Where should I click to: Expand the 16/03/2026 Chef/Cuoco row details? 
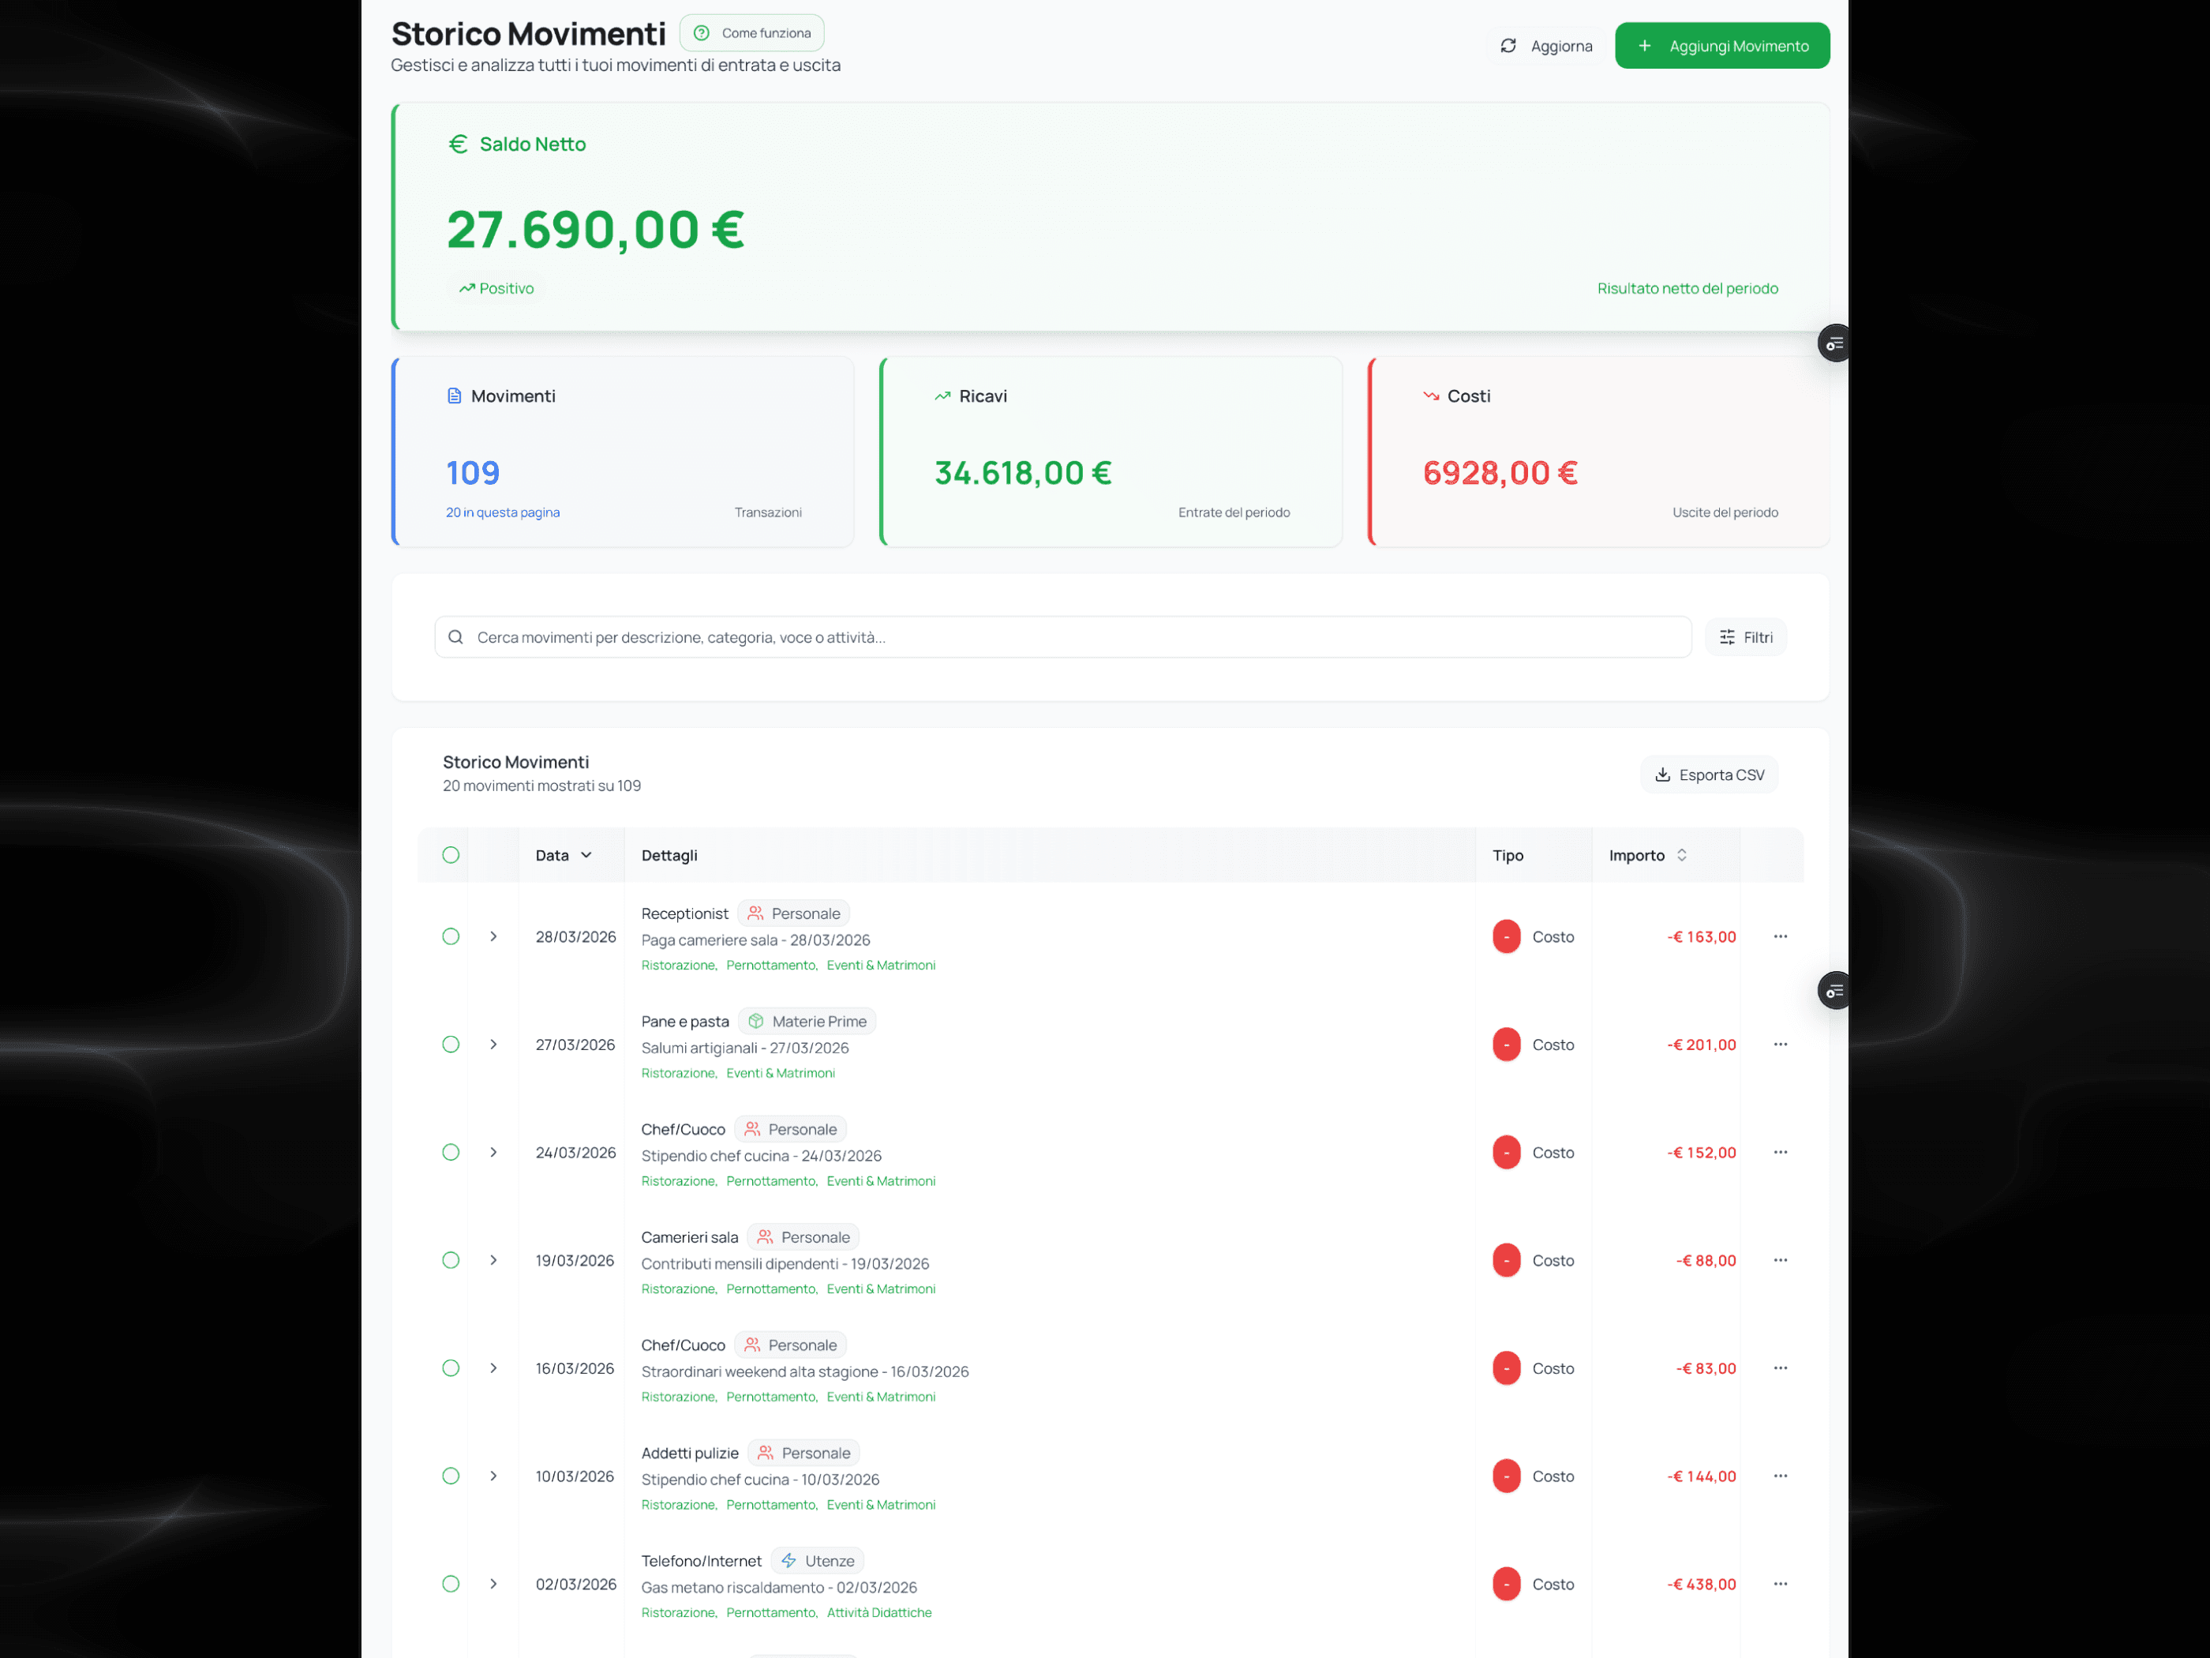click(x=493, y=1368)
